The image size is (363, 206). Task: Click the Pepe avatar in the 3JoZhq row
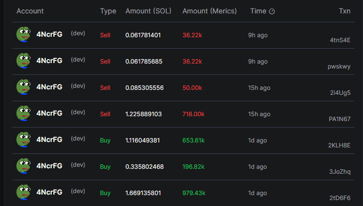click(x=23, y=166)
